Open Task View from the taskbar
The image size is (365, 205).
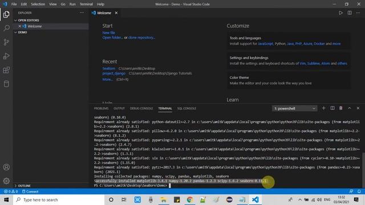124,200
